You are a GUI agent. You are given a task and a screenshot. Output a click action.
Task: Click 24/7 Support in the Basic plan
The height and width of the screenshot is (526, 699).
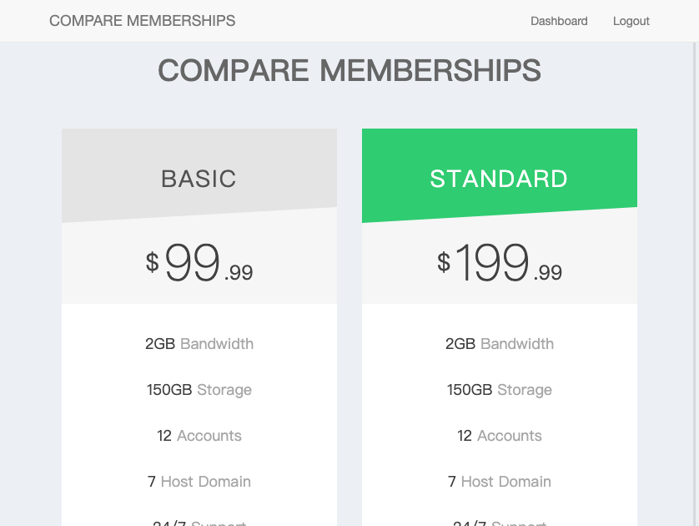(199, 523)
